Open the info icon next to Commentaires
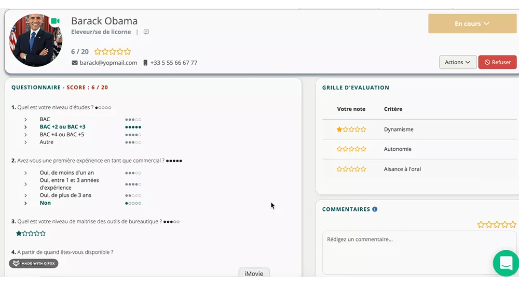This screenshot has height=285, width=519. 375,209
